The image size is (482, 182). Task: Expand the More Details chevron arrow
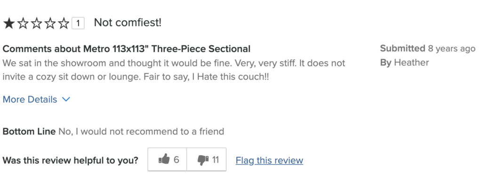pos(66,99)
